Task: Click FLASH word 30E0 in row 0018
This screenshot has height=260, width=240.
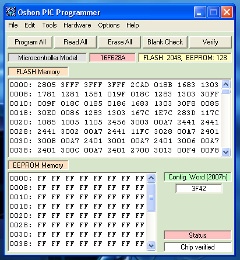Action: (x=47, y=113)
